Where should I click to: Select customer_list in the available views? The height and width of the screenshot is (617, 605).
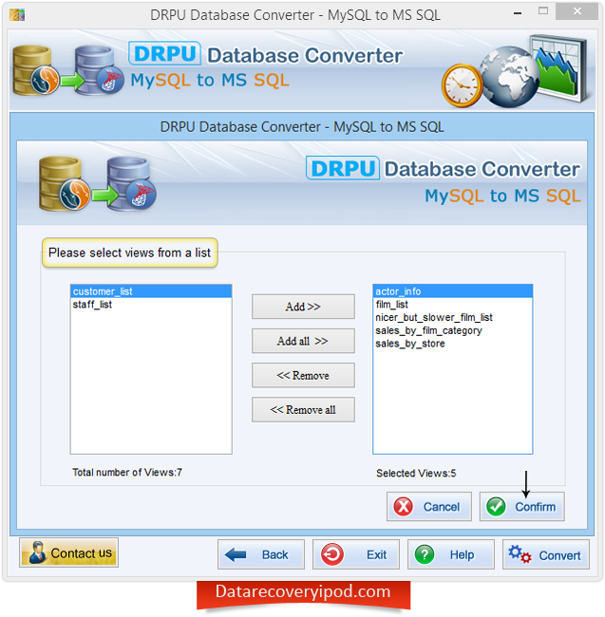(x=151, y=291)
